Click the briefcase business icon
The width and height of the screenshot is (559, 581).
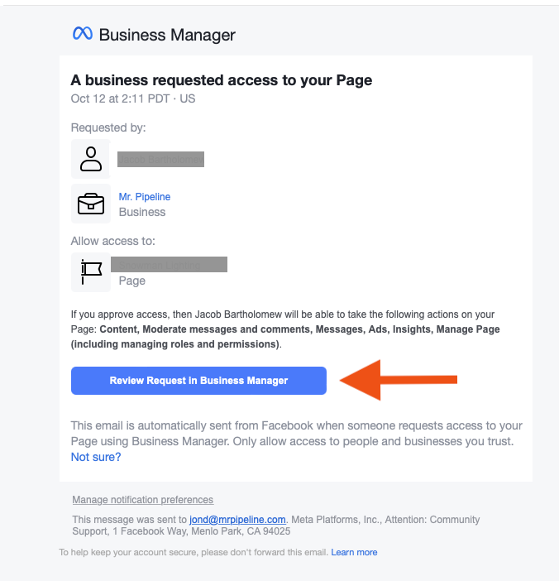(x=91, y=204)
